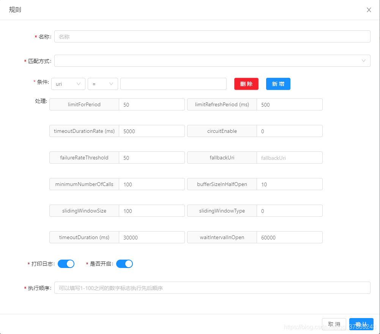Click the 名称 name input field
380x334 pixels.
point(212,36)
